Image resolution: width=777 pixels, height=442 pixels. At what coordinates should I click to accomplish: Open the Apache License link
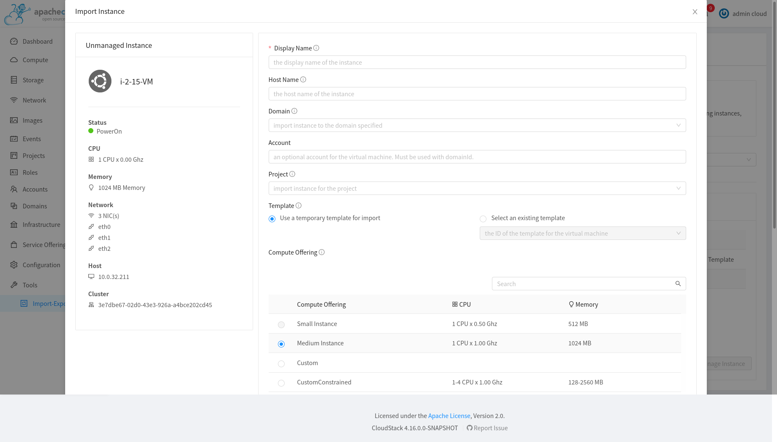point(449,416)
